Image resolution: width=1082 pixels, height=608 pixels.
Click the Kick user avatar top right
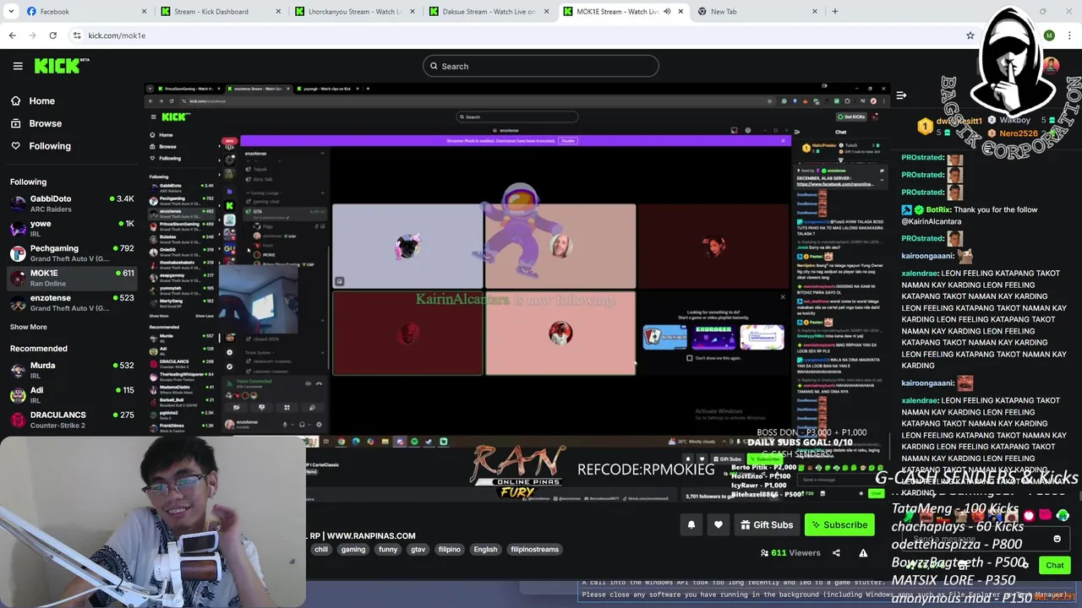pos(1051,66)
